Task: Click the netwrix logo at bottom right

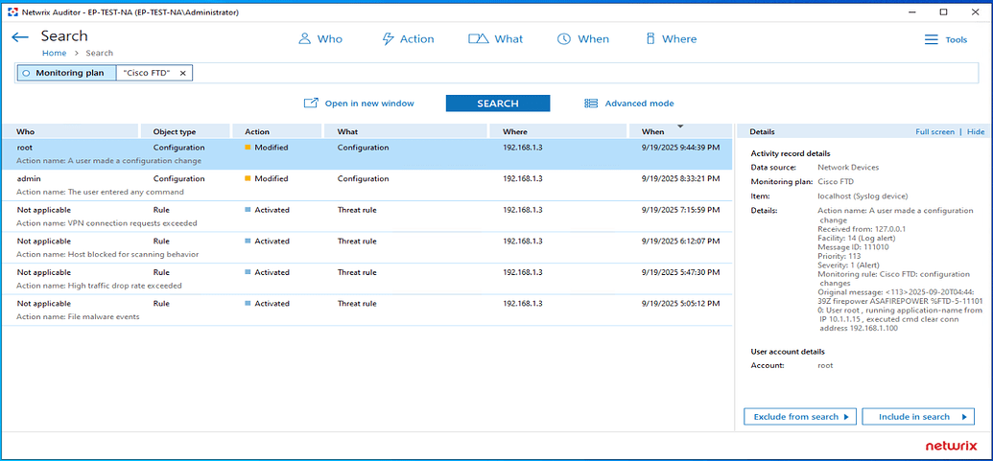Action: point(951,447)
